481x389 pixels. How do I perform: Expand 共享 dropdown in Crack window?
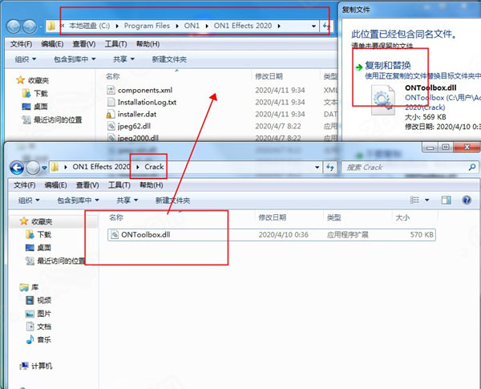click(127, 201)
